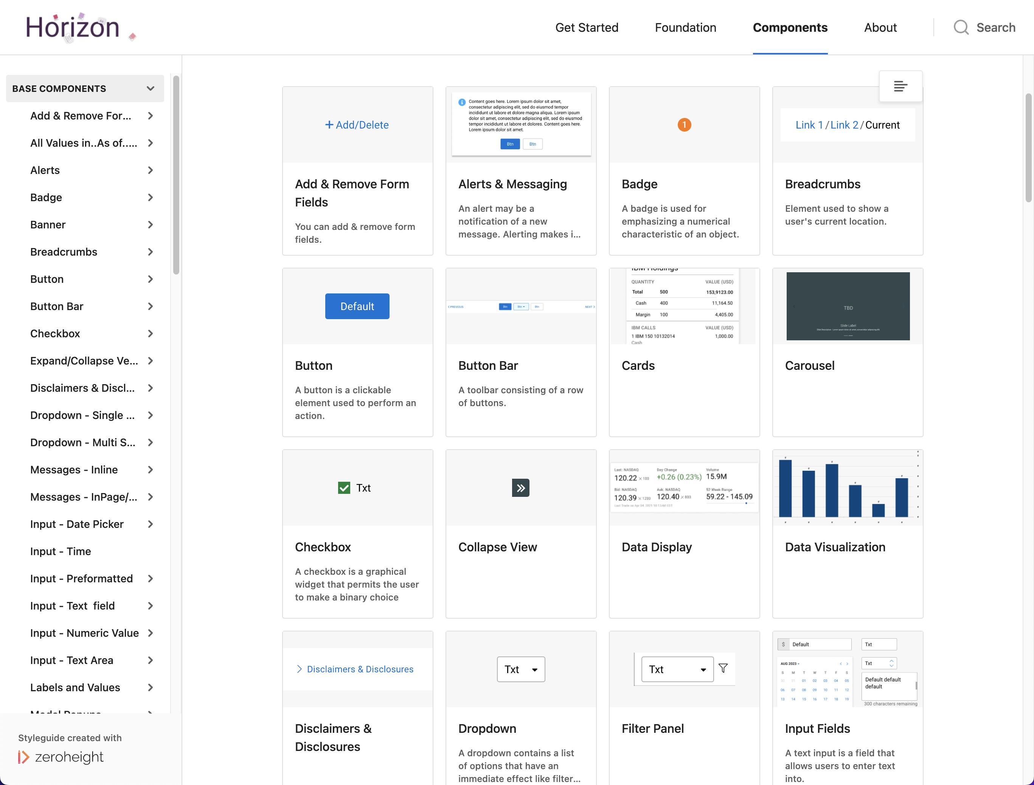The height and width of the screenshot is (785, 1034).
Task: Open the bar chart Data Visualization thumbnail
Action: click(848, 488)
